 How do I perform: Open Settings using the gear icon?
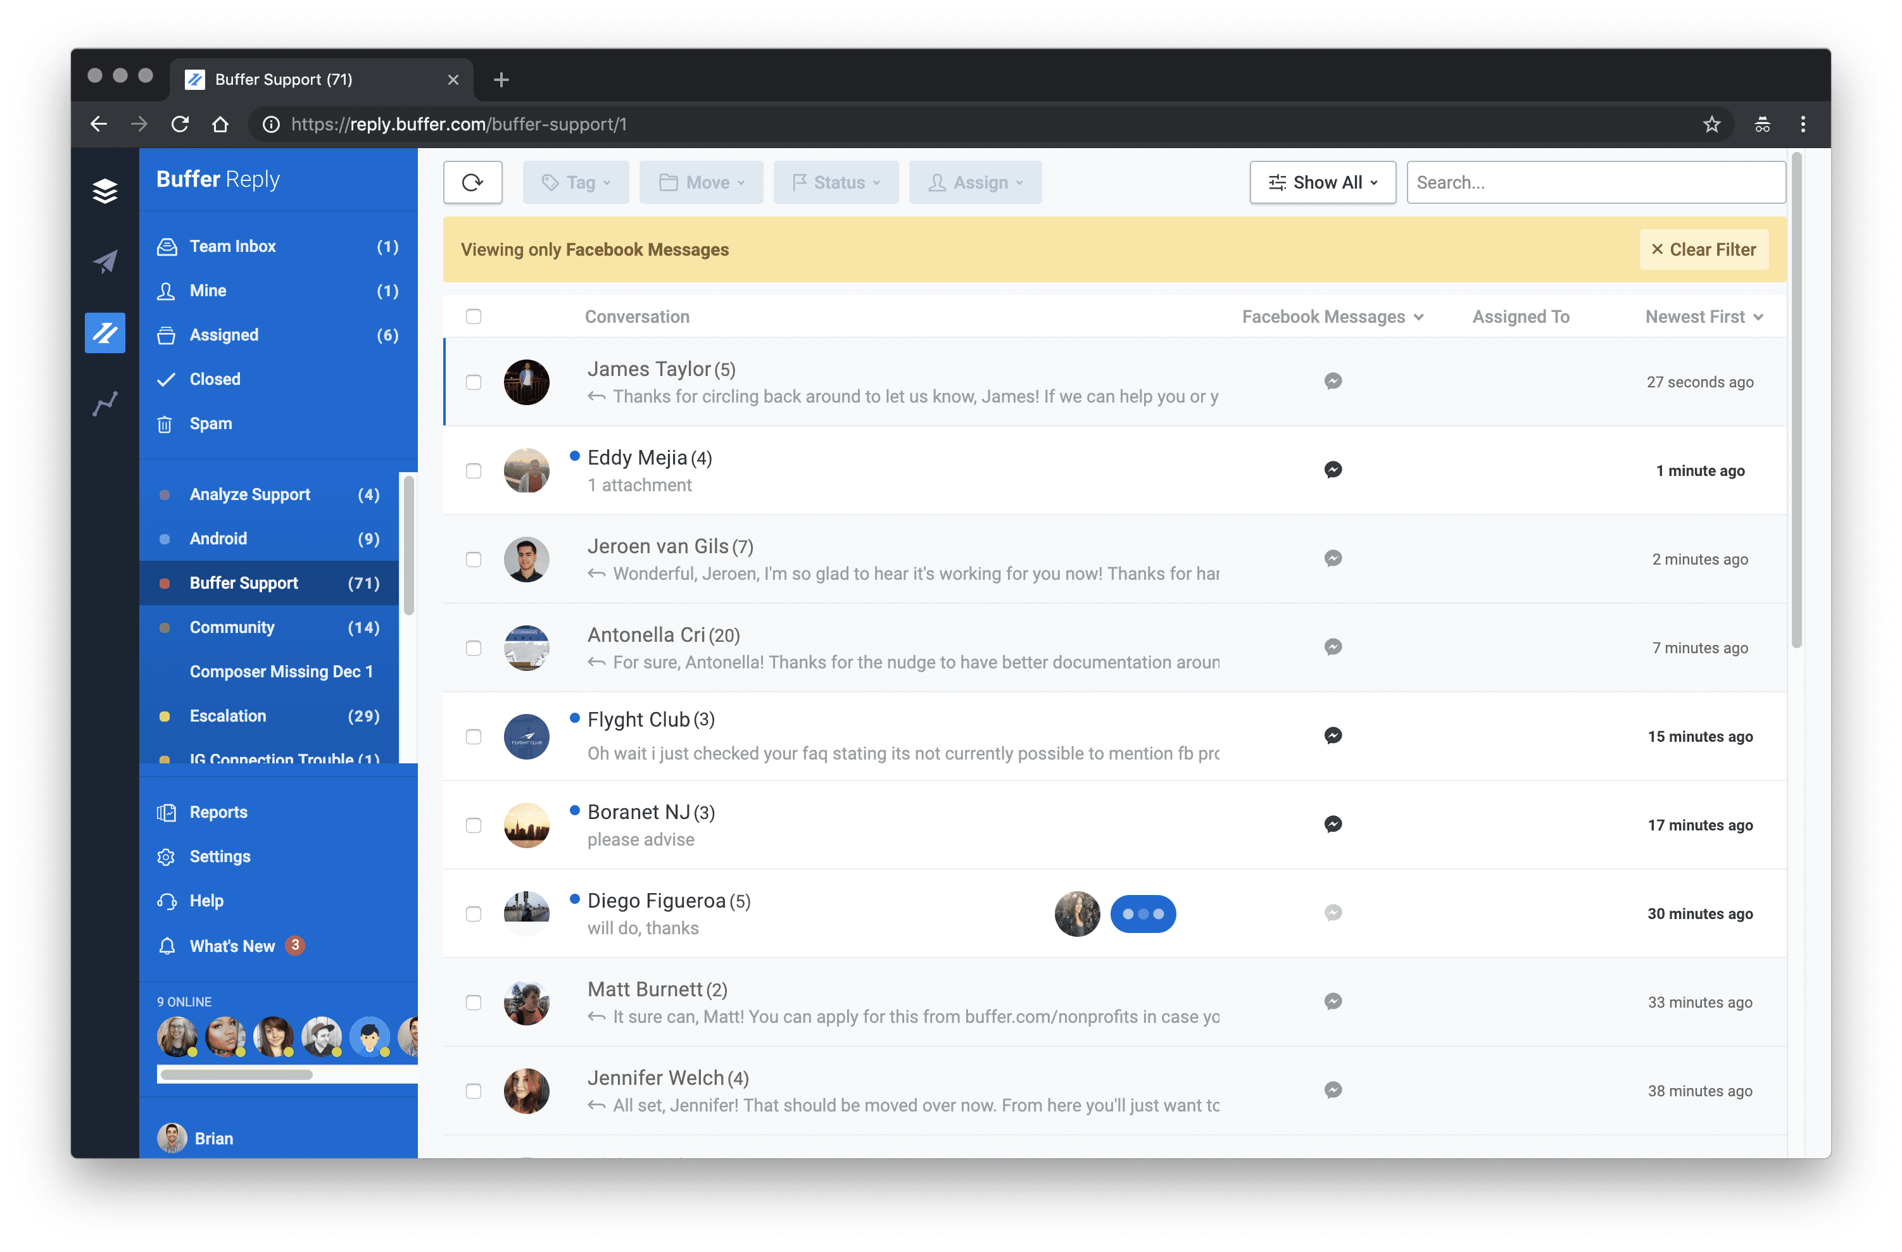point(167,856)
